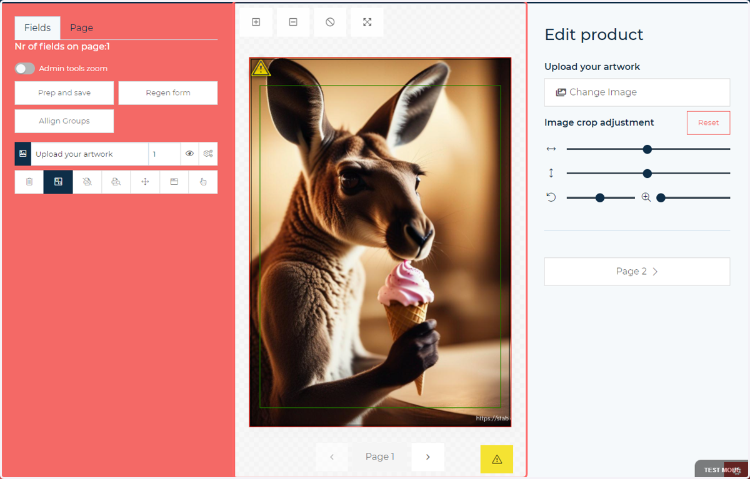Screen dimensions: 750x479
Task: Click the Upload your artwork field name box
Action: coord(90,154)
